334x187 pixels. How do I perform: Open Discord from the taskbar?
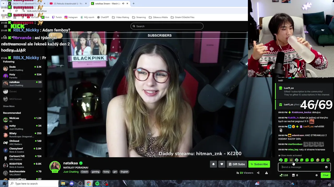tap(71, 184)
